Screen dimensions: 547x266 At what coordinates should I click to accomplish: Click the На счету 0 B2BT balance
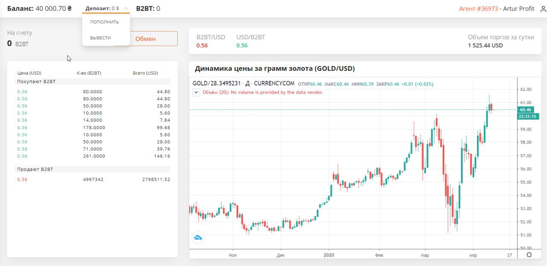(20, 38)
